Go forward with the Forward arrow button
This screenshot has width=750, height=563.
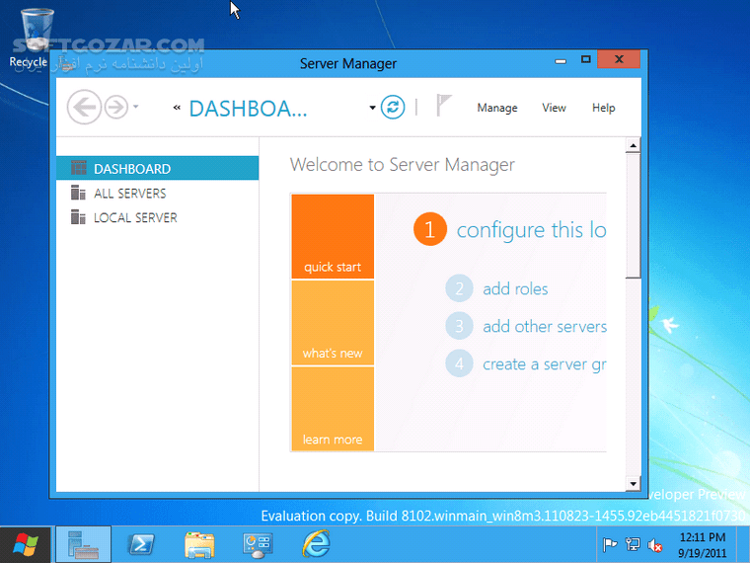pyautogui.click(x=116, y=107)
